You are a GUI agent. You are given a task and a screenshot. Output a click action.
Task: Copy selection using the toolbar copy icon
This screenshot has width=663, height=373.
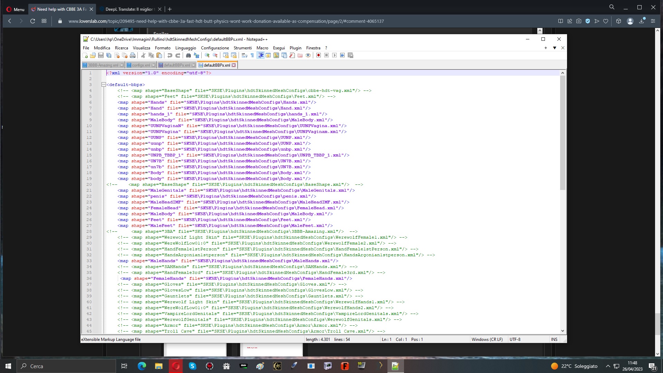[x=151, y=55]
